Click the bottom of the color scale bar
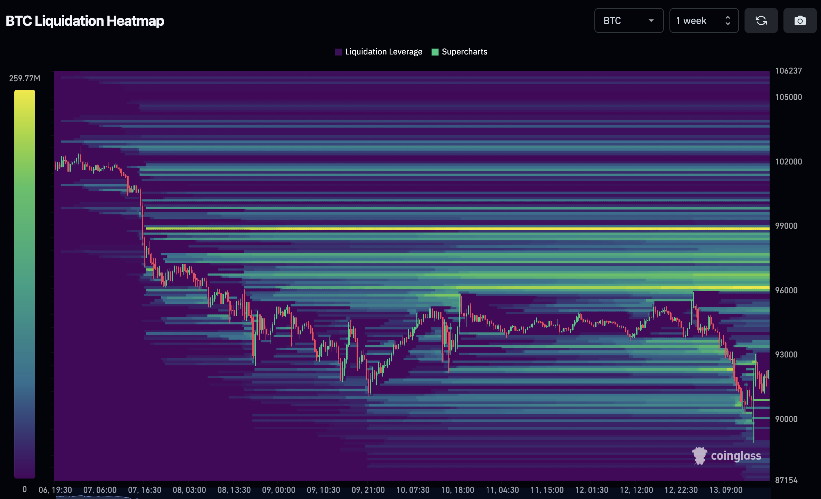The width and height of the screenshot is (821, 499). [24, 476]
